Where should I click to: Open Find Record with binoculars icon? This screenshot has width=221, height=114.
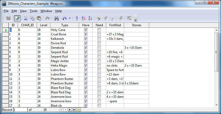point(56,18)
